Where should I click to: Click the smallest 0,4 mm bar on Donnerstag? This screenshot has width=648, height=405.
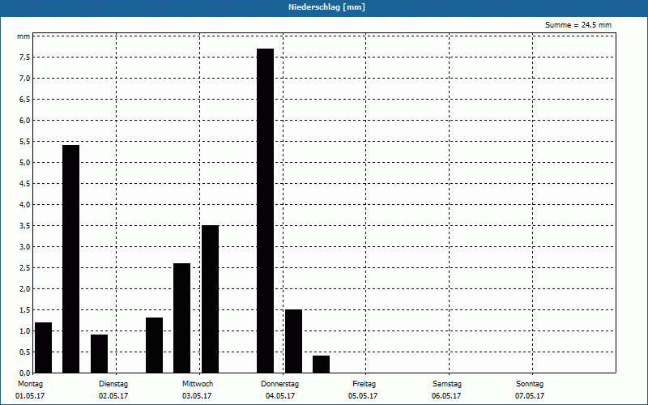(321, 364)
